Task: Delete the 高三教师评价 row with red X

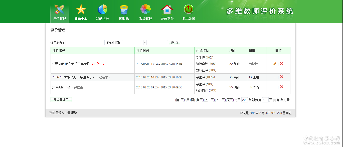Action: pyautogui.click(x=282, y=87)
